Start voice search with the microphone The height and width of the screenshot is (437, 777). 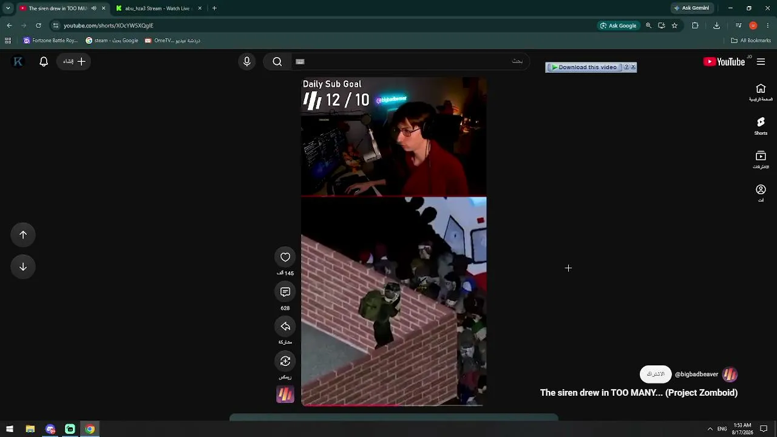pos(246,61)
